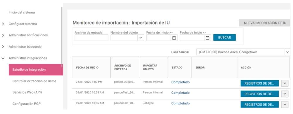The width and height of the screenshot is (293, 114).
Task: Click the BUSCAR button
Action: [224, 38]
